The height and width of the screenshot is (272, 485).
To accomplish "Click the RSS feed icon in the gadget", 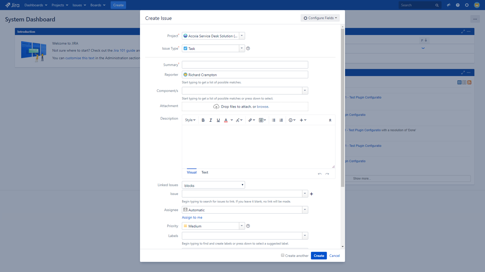I will (469, 83).
